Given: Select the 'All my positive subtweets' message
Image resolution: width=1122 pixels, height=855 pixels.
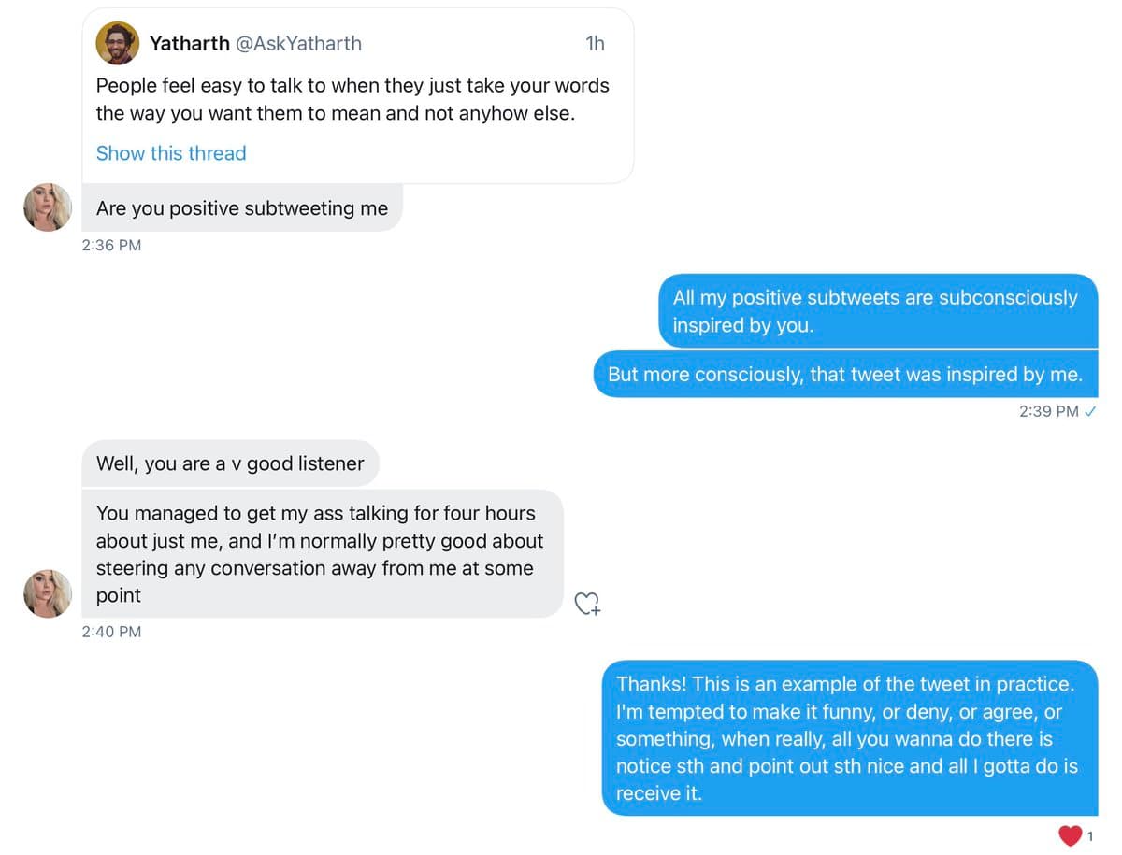Looking at the screenshot, I should [877, 311].
